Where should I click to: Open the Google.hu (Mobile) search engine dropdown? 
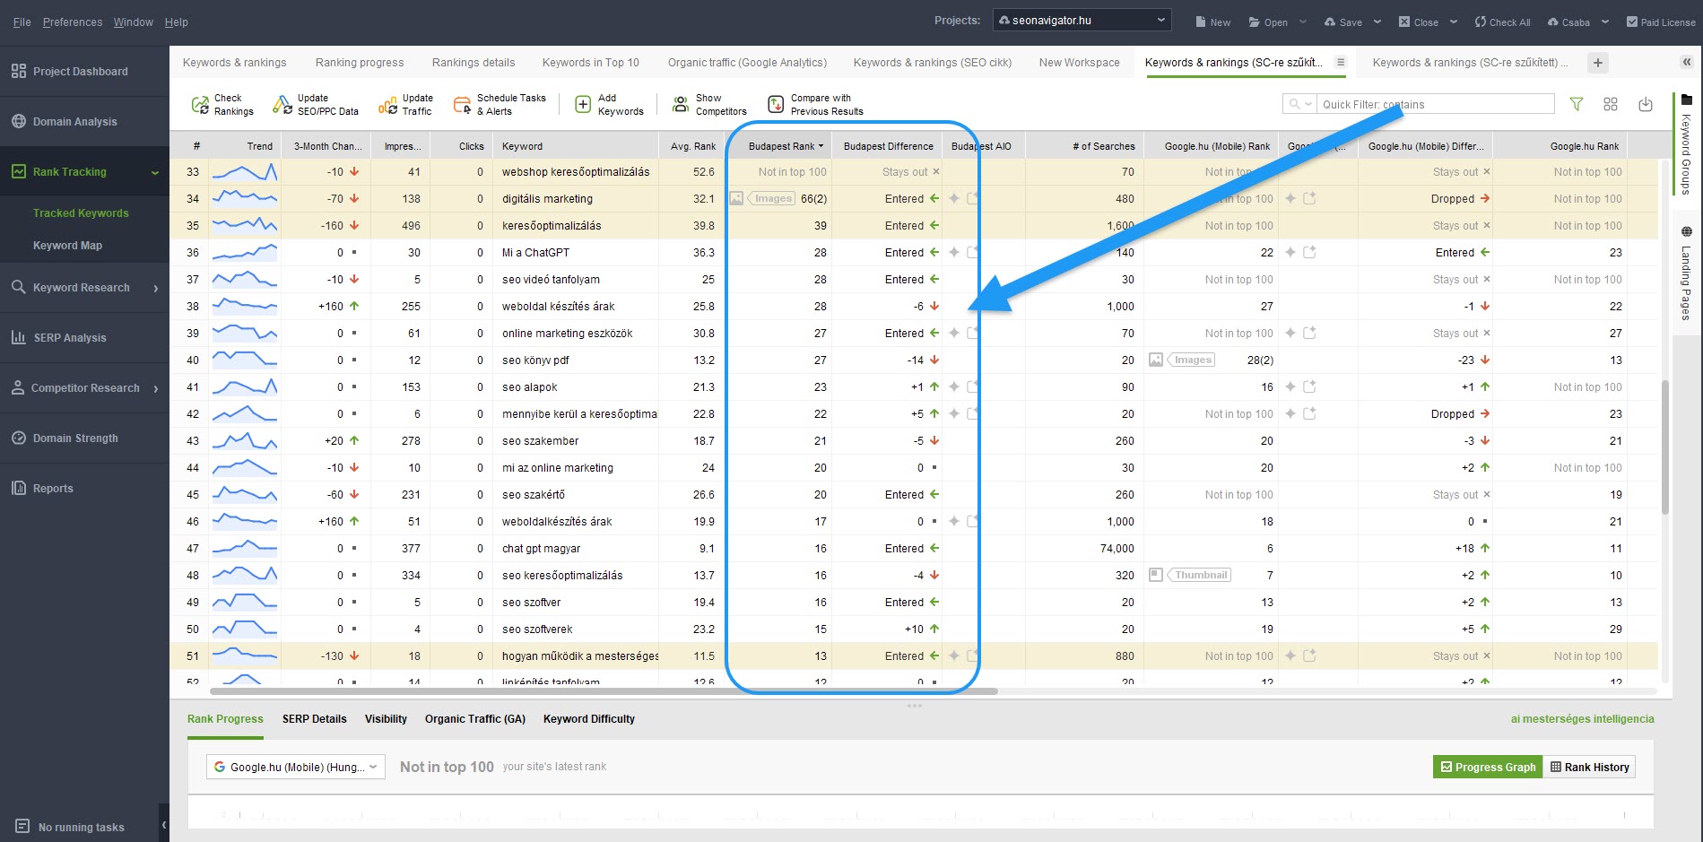pos(296,767)
